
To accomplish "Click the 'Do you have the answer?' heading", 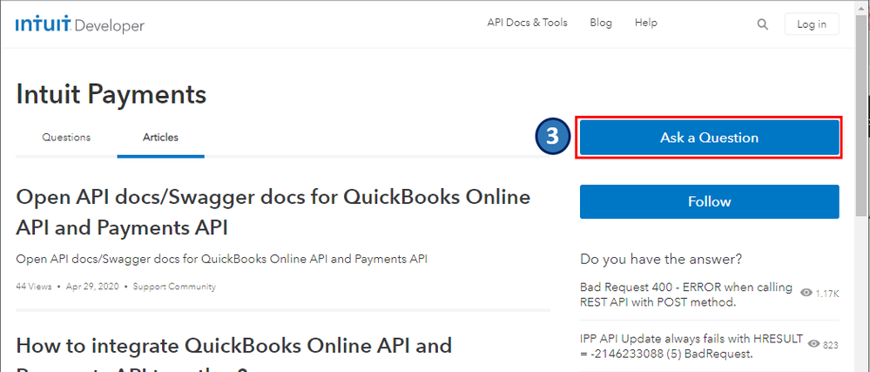I will click(x=661, y=259).
